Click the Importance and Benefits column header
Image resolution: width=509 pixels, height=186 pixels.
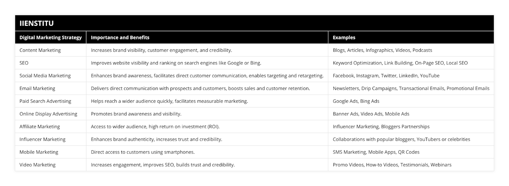(x=120, y=37)
